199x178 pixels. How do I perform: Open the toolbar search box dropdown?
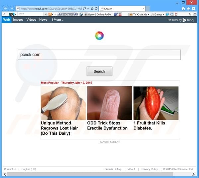(46, 14)
